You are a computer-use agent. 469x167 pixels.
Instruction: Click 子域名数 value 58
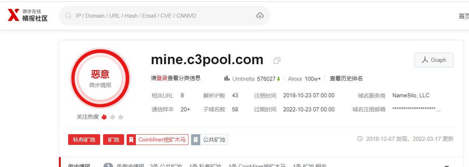(x=235, y=109)
